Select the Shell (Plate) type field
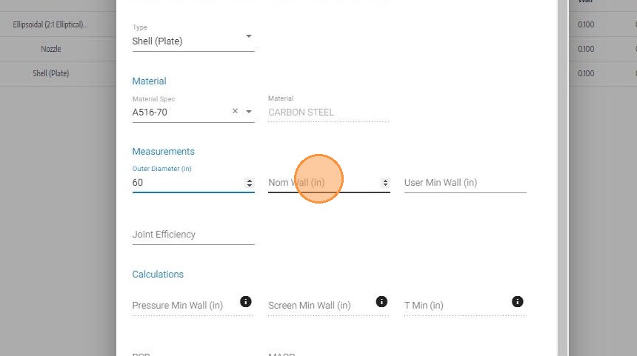This screenshot has width=637, height=356. click(193, 41)
